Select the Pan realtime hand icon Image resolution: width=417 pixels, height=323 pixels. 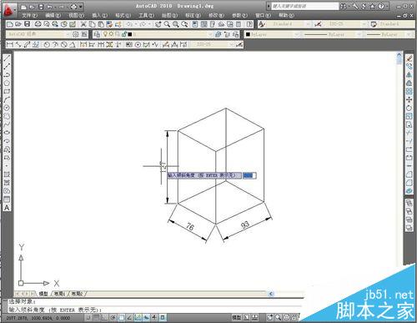click(x=158, y=24)
